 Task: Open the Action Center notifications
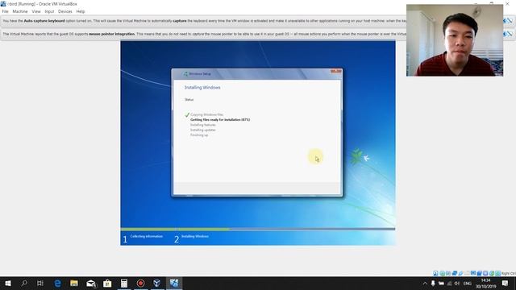tap(506, 283)
